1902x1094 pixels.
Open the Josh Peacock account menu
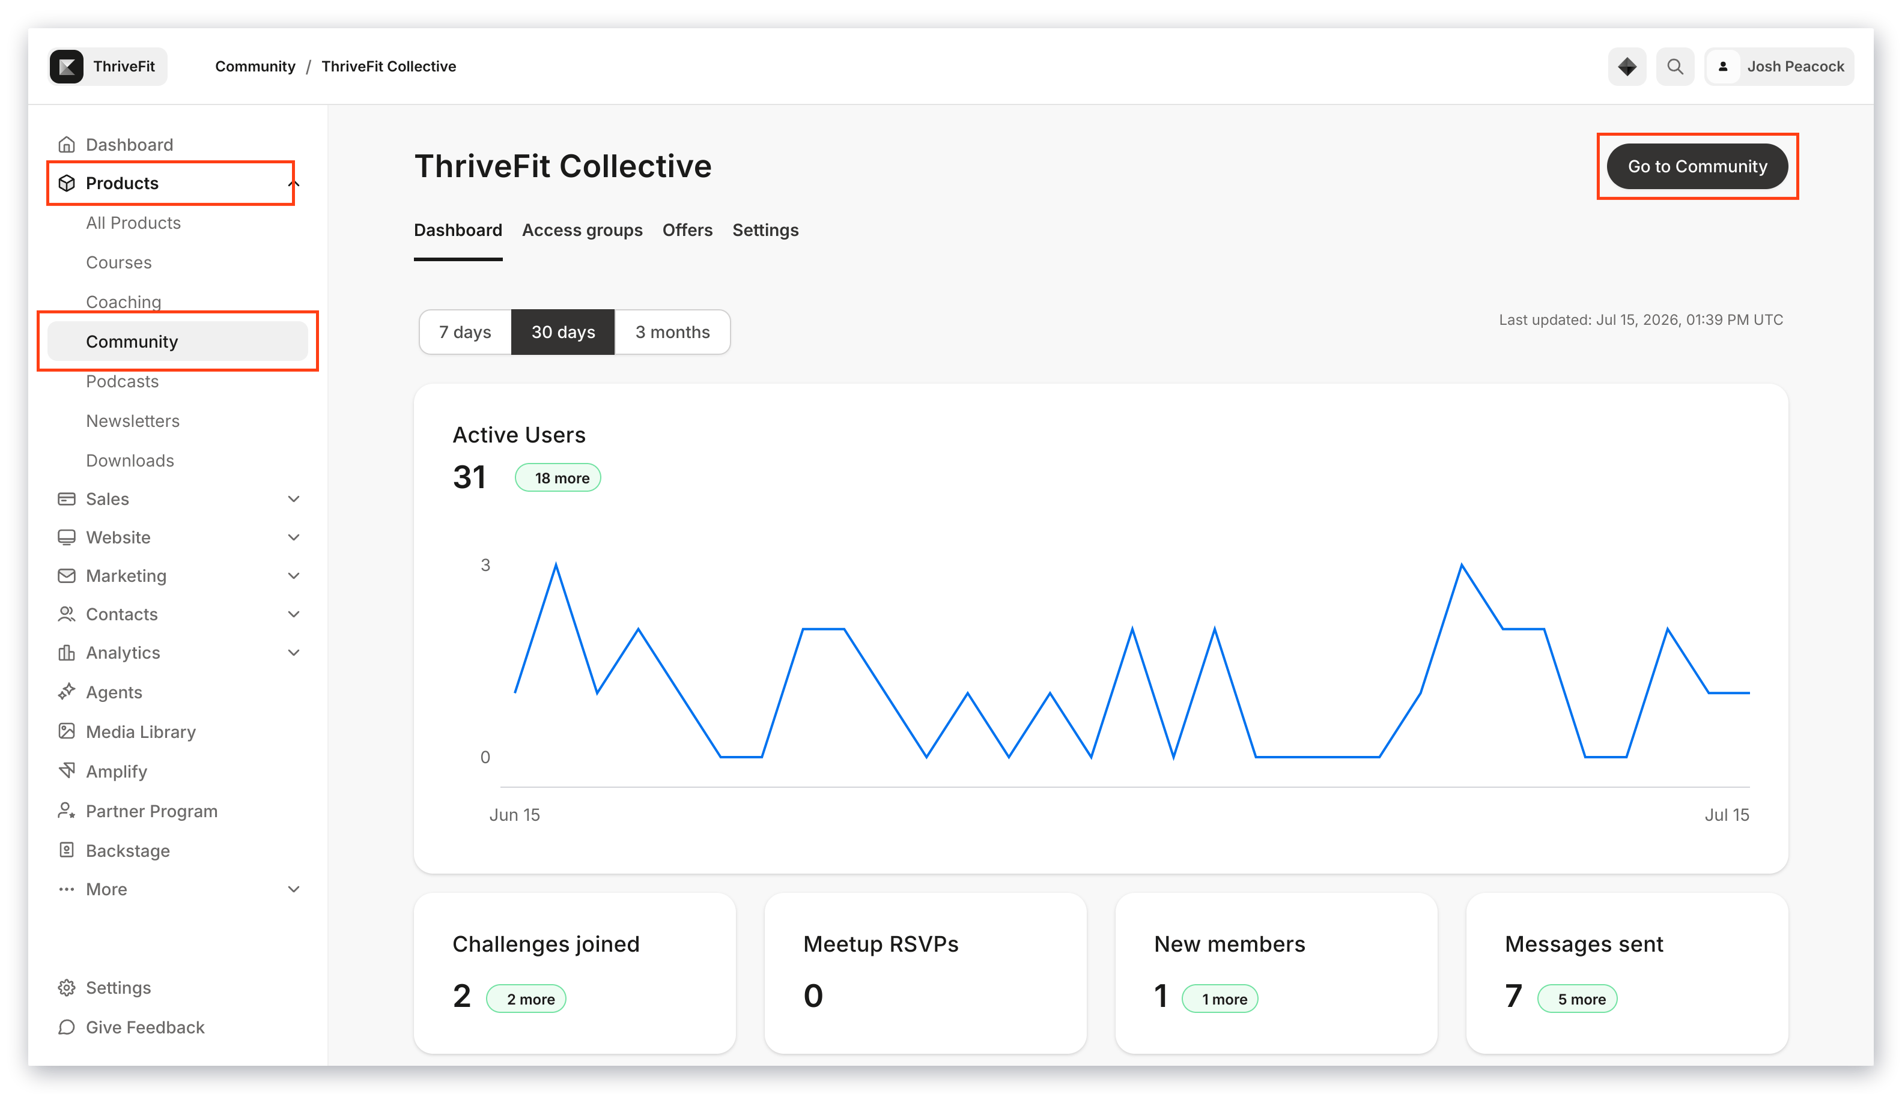click(1779, 66)
